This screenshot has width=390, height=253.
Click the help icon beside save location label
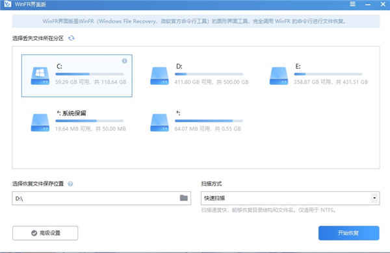click(70, 184)
